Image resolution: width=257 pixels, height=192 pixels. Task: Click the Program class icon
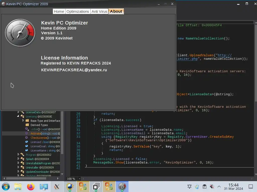(x=22, y=154)
